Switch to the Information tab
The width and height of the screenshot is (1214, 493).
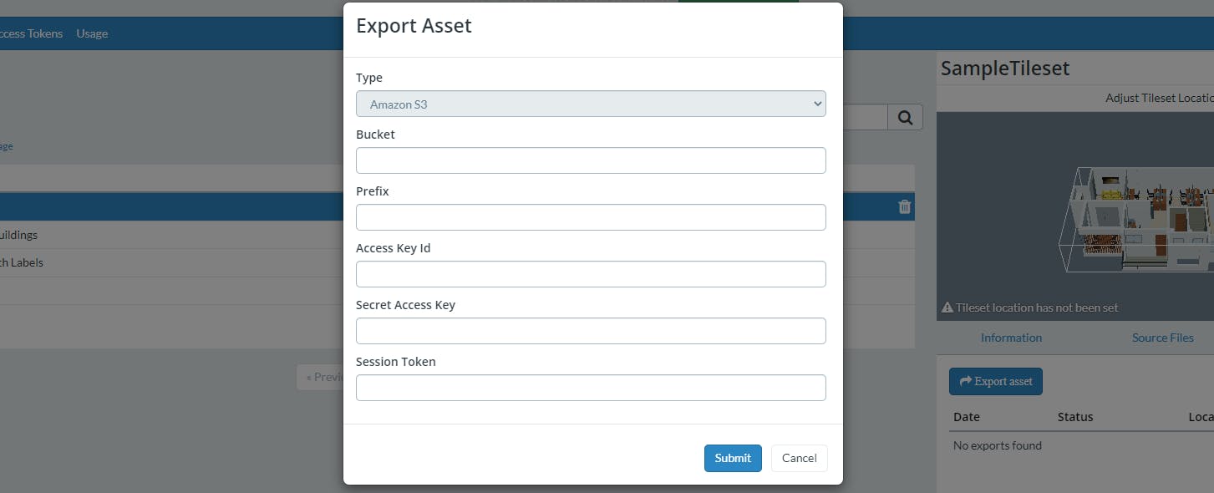[x=1011, y=338]
